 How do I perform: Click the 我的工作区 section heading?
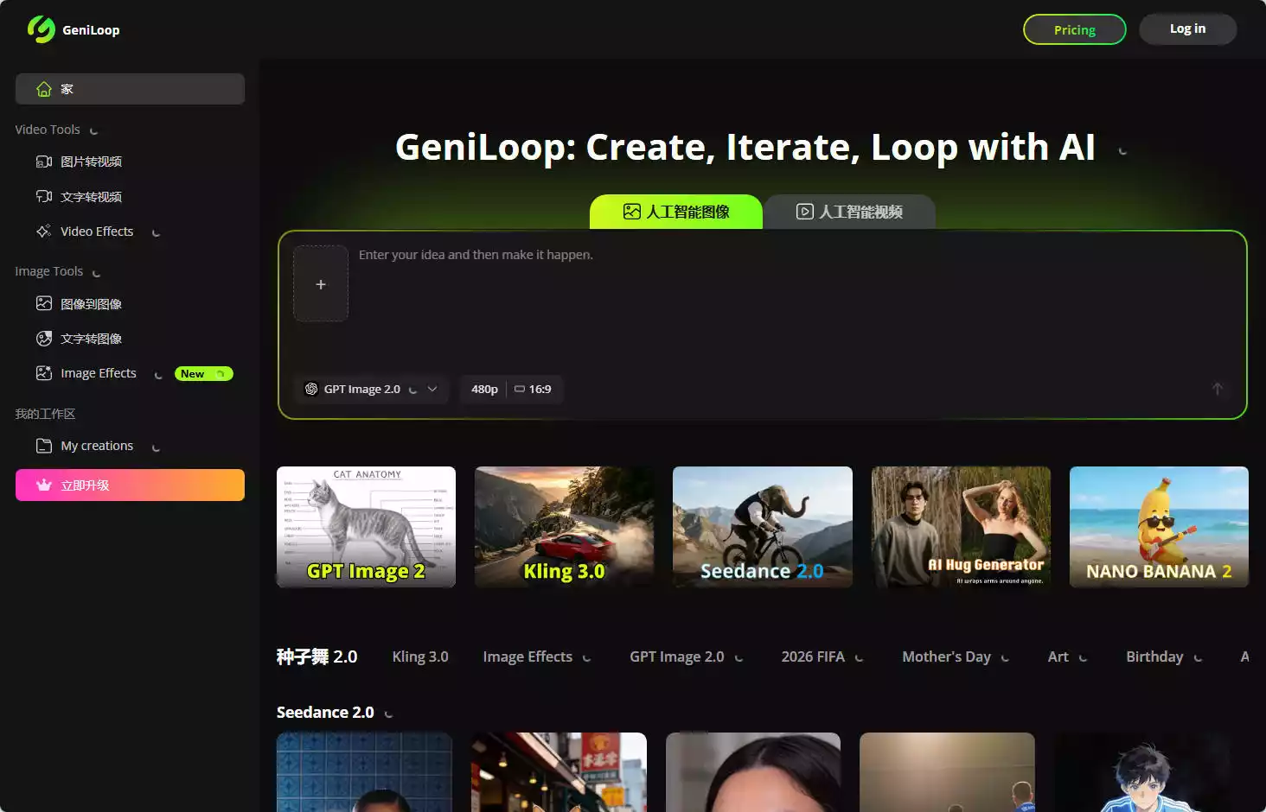click(x=45, y=414)
